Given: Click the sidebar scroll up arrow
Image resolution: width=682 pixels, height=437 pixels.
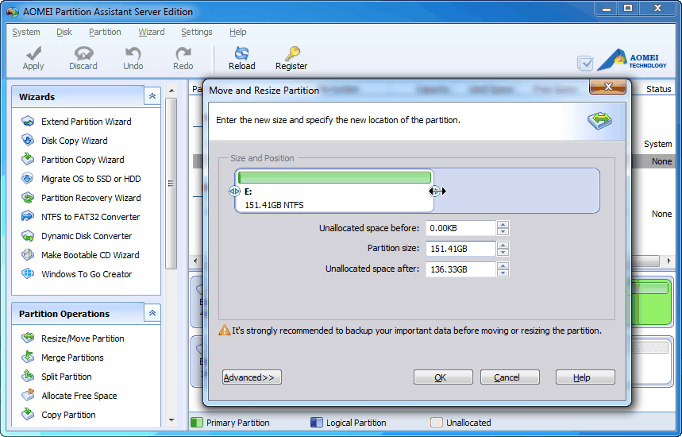Looking at the screenshot, I should [x=171, y=91].
